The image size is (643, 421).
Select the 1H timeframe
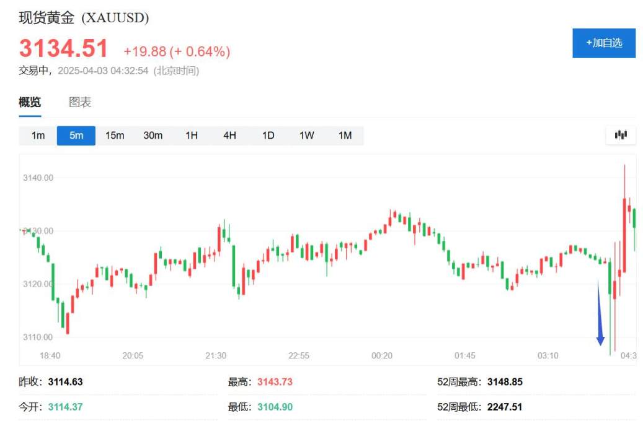[x=191, y=135]
